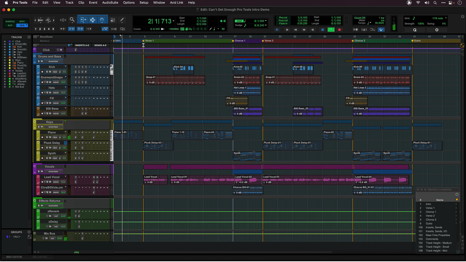Image resolution: width=466 pixels, height=262 pixels.
Task: Collapse the Keys folder in track list
Action: [13, 60]
